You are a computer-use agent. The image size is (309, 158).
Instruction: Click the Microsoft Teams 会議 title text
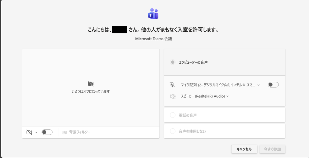154,39
